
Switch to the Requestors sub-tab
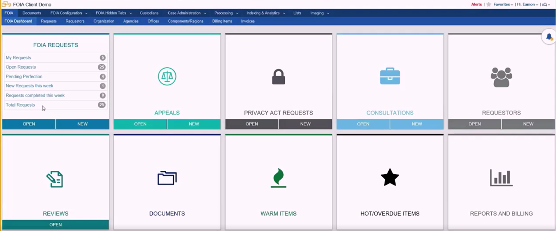pyautogui.click(x=75, y=21)
